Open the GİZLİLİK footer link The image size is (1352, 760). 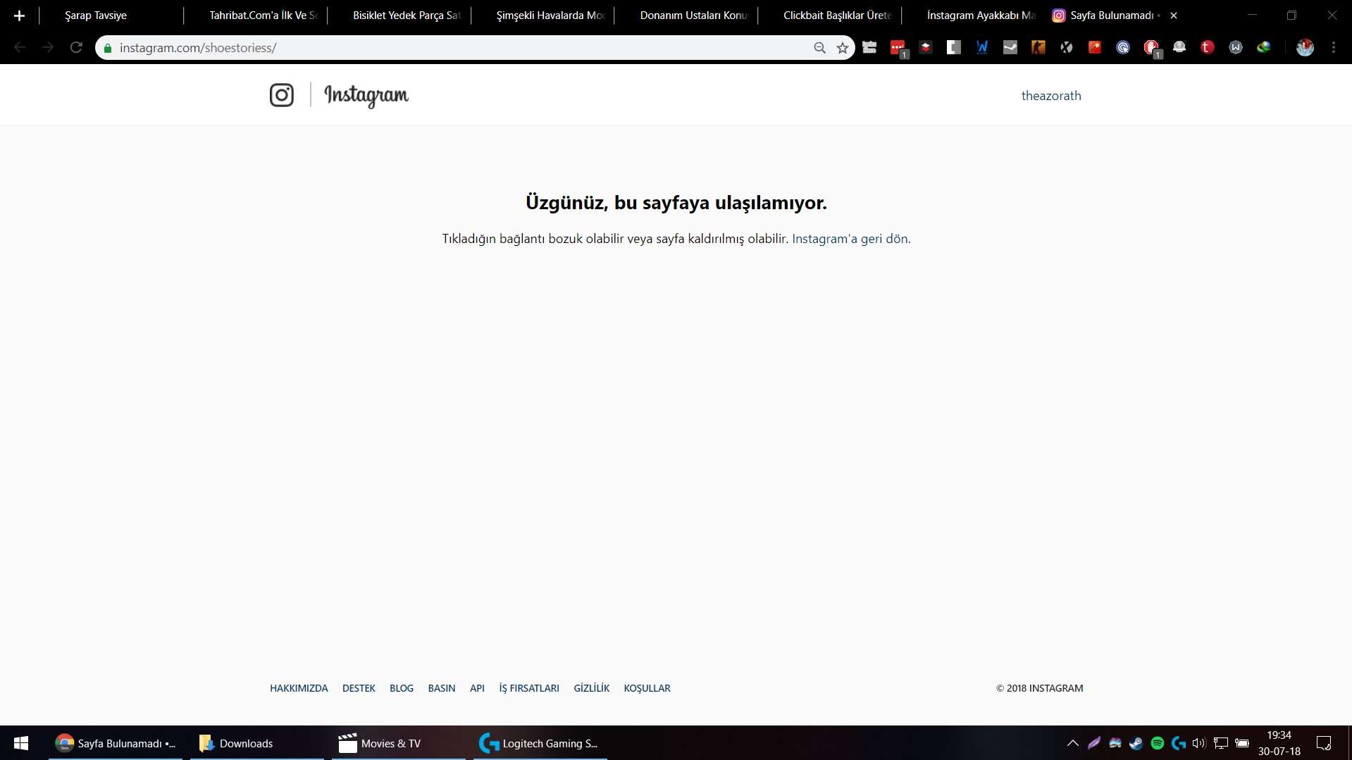click(591, 688)
